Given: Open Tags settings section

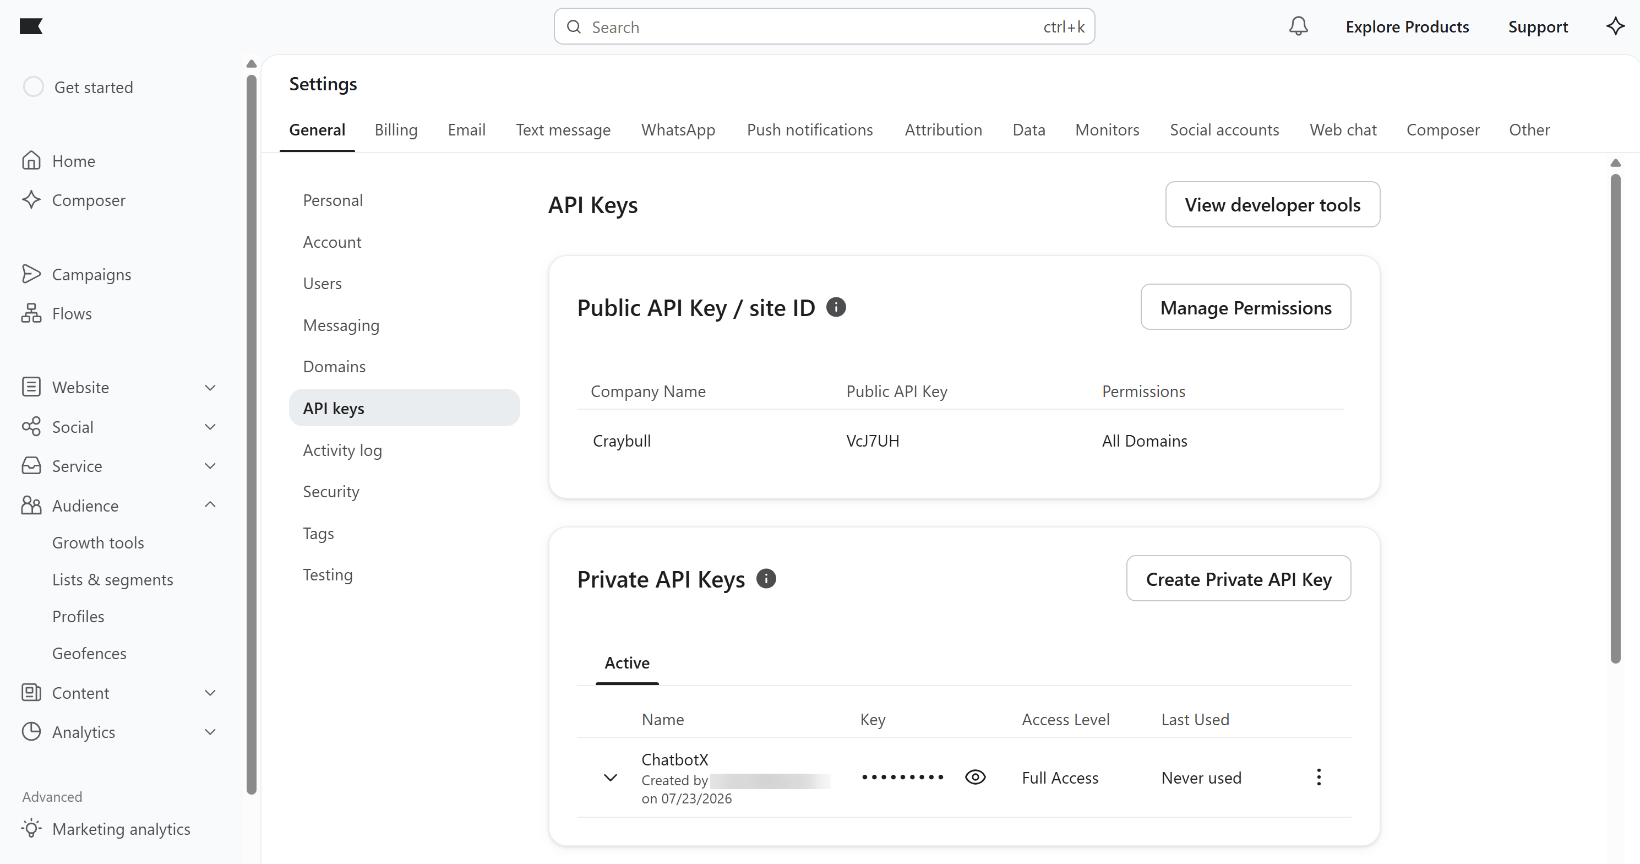Looking at the screenshot, I should click(x=318, y=533).
